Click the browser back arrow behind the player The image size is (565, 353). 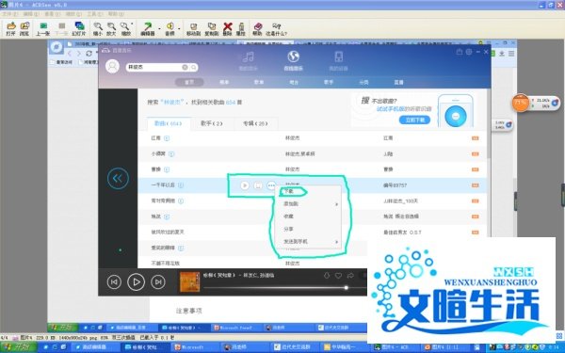click(x=69, y=54)
